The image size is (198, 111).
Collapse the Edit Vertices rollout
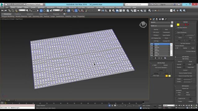click(185, 59)
